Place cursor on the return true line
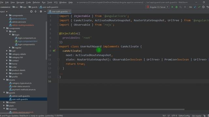The height and width of the screenshot is (117, 209). [75, 64]
